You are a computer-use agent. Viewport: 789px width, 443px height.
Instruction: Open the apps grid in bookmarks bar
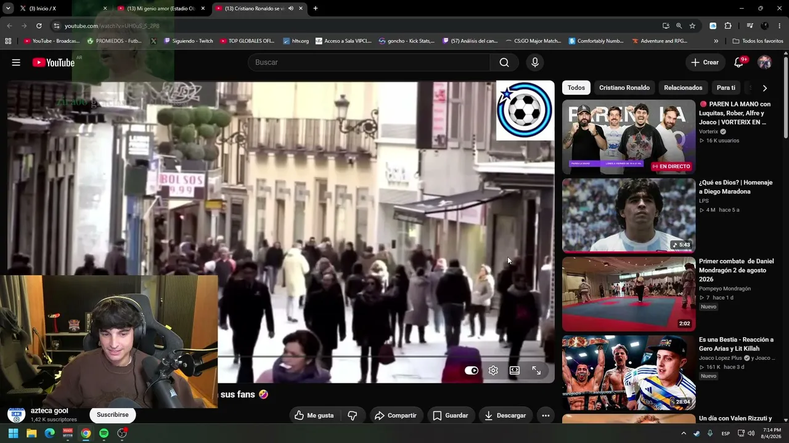8,41
